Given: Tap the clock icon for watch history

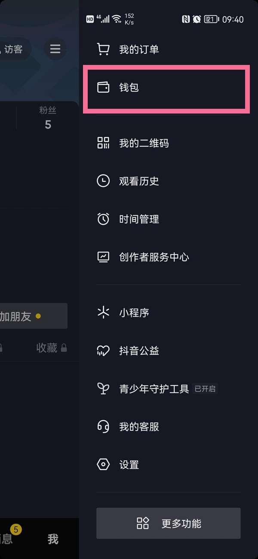Looking at the screenshot, I should (x=103, y=181).
